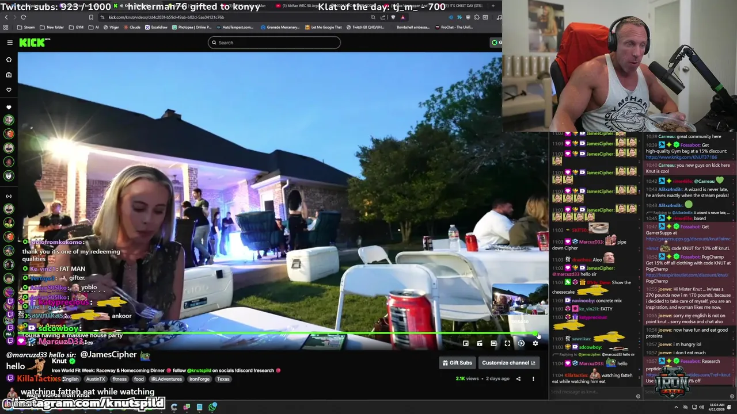Open the Kick hamburger sidebar menu
The width and height of the screenshot is (737, 414).
[x=10, y=43]
